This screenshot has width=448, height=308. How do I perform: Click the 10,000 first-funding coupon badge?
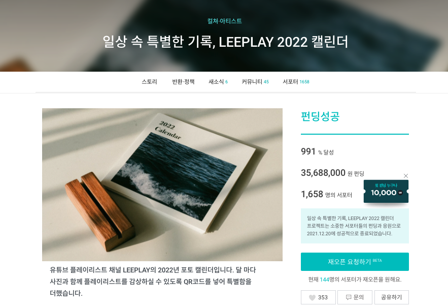(386, 191)
